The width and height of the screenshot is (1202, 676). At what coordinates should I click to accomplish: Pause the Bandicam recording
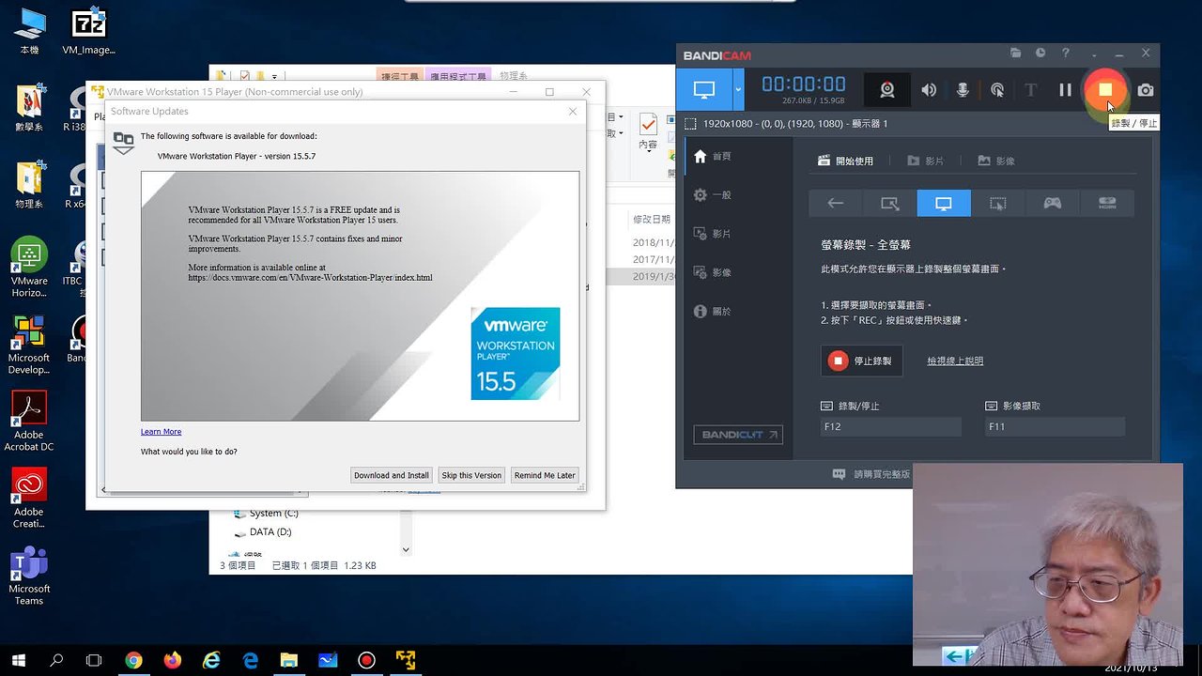click(x=1065, y=90)
